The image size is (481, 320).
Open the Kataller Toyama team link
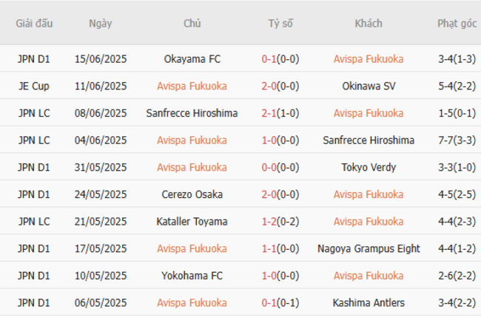coord(192,222)
